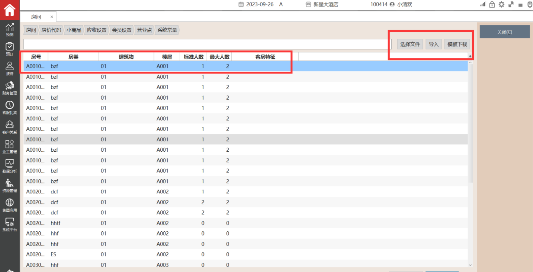The image size is (533, 272).
Task: Open the 预订 reservation module
Action: coord(10,49)
